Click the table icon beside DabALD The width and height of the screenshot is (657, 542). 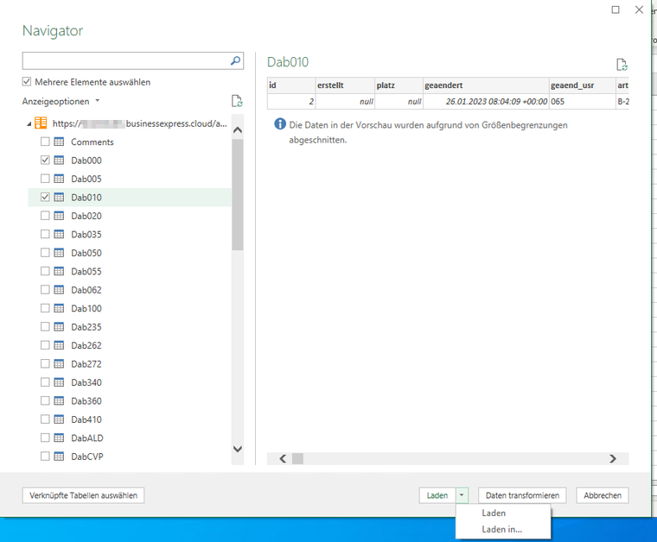60,438
